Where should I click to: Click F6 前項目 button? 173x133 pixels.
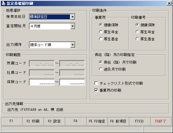[x=118, y=121]
